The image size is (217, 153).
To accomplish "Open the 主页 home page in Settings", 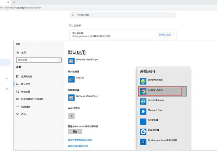I will tap(23, 53).
